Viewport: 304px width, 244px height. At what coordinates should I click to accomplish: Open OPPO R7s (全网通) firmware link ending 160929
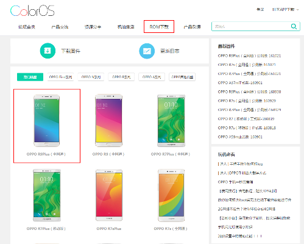click(247, 101)
